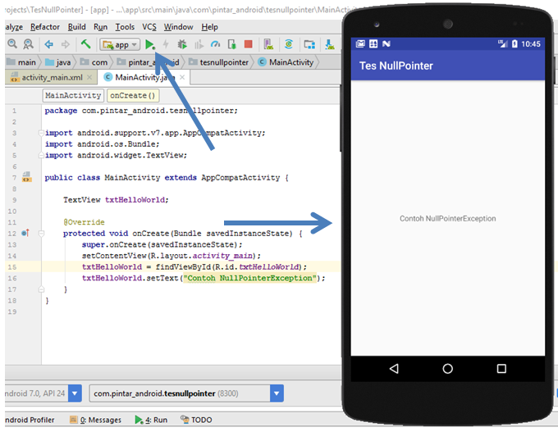Click the Find magnifier icon in toolbar

[x=12, y=44]
